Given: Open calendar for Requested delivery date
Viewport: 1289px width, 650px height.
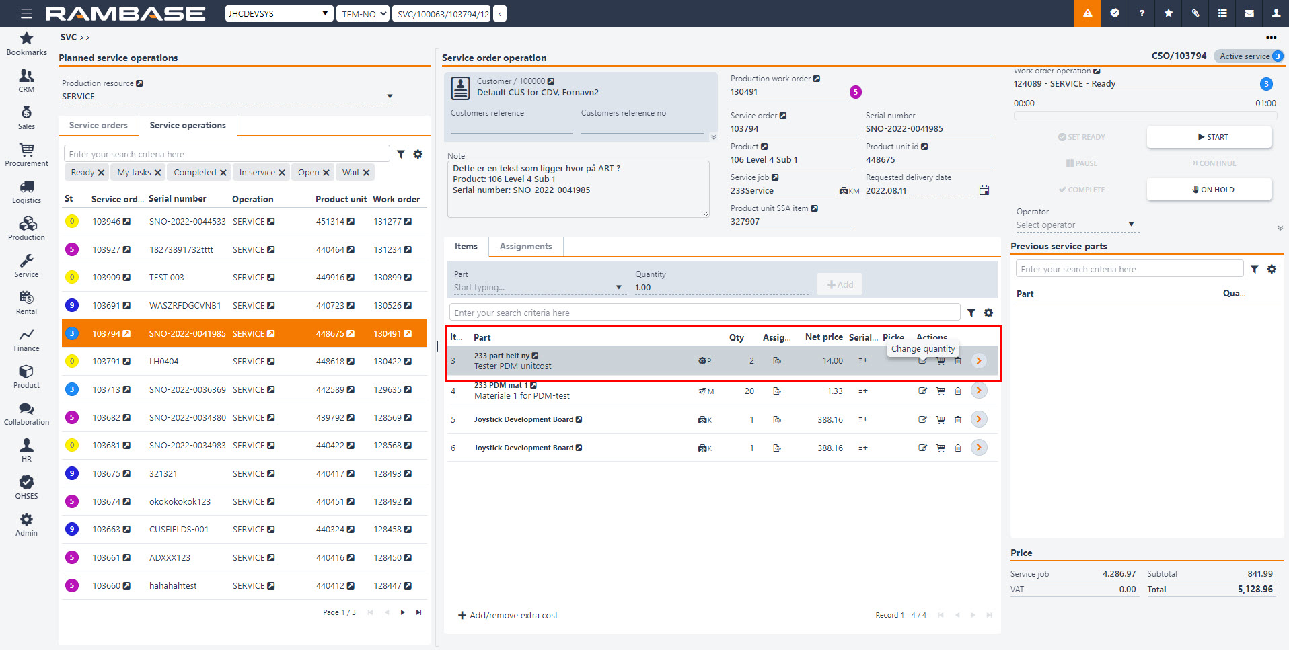Looking at the screenshot, I should [984, 190].
